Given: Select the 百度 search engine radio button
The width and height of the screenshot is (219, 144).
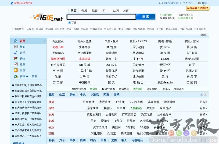Looking at the screenshot, I should (x=70, y=23).
